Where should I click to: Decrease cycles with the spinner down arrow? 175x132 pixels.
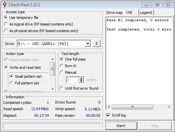[81, 81]
